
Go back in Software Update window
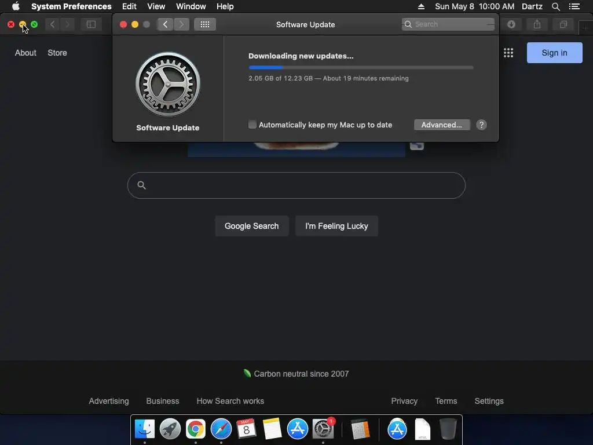(x=165, y=24)
